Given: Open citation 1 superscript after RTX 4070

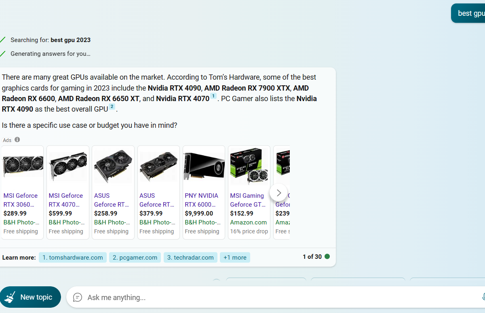Looking at the screenshot, I should (x=213, y=96).
